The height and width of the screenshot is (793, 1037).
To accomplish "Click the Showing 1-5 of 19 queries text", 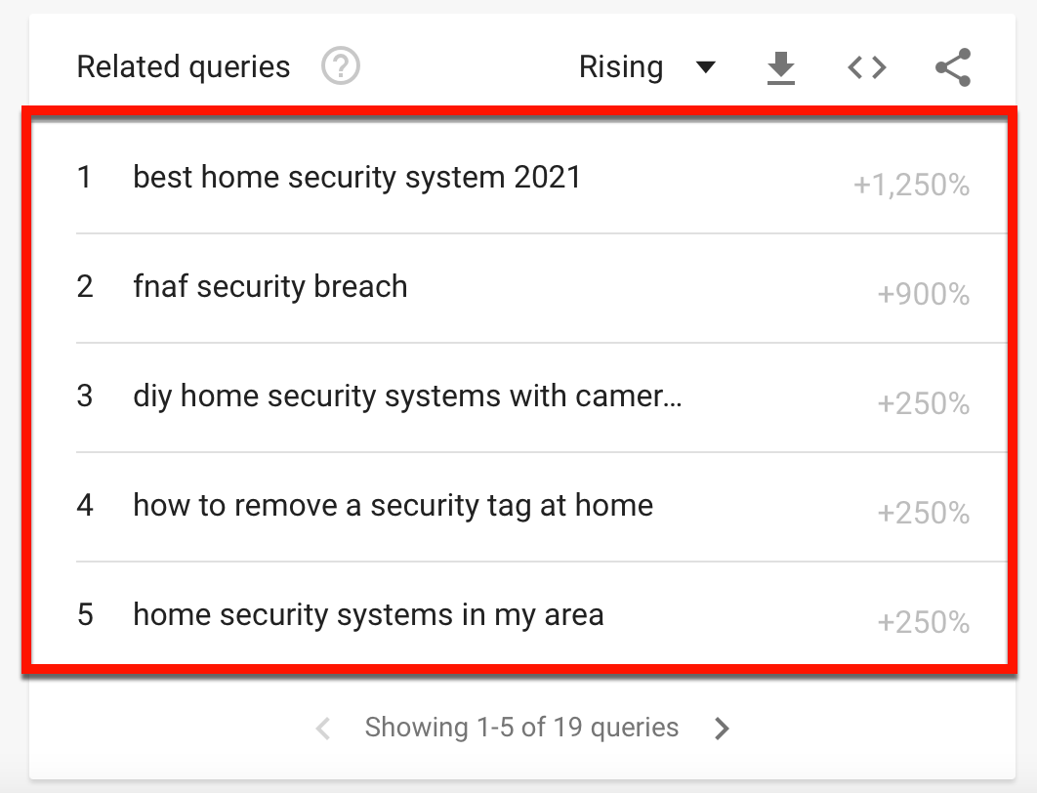I will (521, 728).
